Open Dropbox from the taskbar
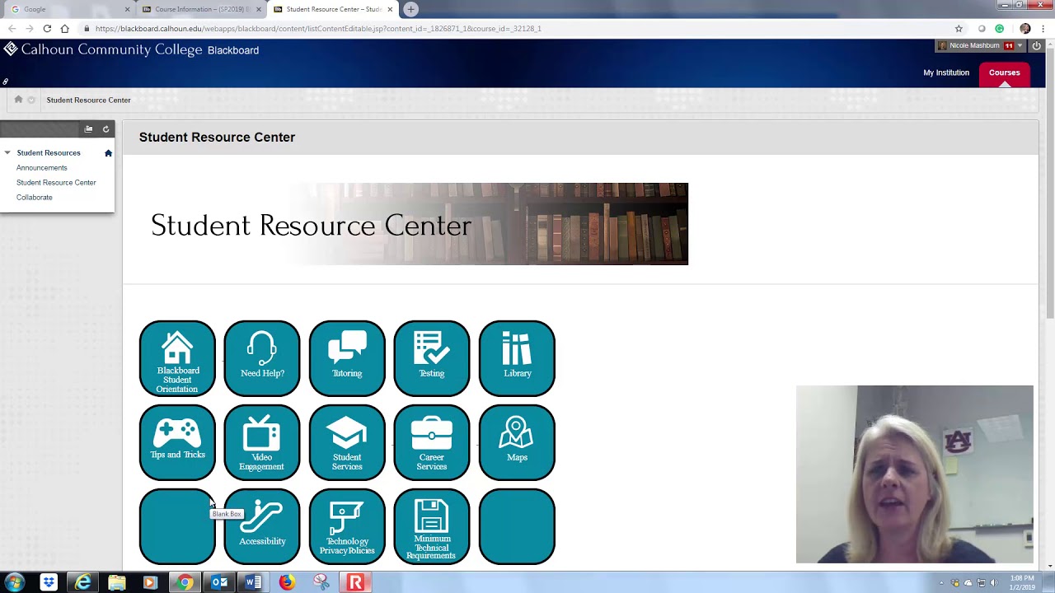Screen dimensions: 1055x593 49,582
